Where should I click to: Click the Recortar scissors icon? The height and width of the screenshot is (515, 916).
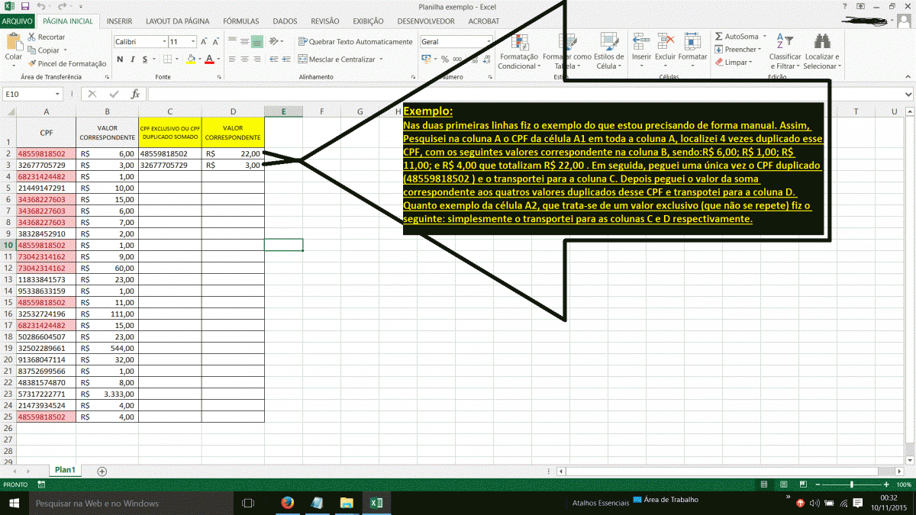[31, 37]
